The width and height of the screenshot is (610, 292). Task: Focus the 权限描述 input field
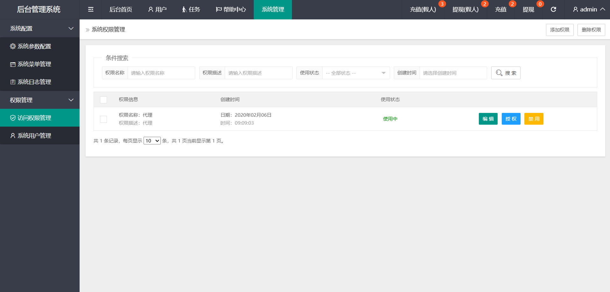(x=259, y=73)
